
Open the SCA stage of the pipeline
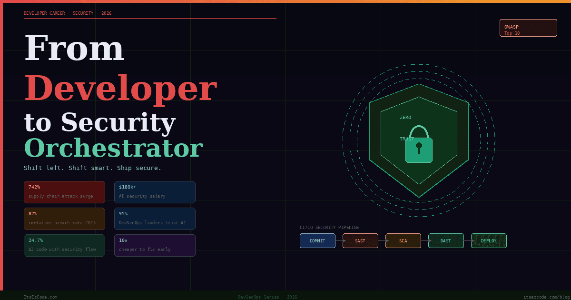coord(403,240)
